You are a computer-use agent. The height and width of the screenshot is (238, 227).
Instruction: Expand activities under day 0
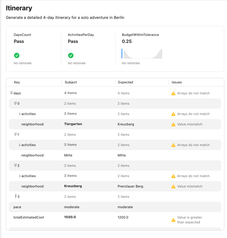(x=20, y=114)
